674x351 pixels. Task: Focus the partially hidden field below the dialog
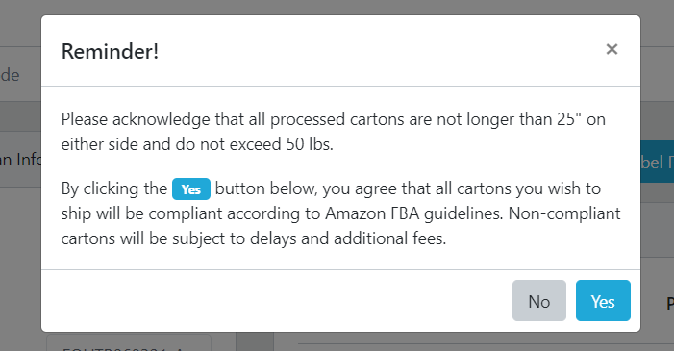coord(129,343)
